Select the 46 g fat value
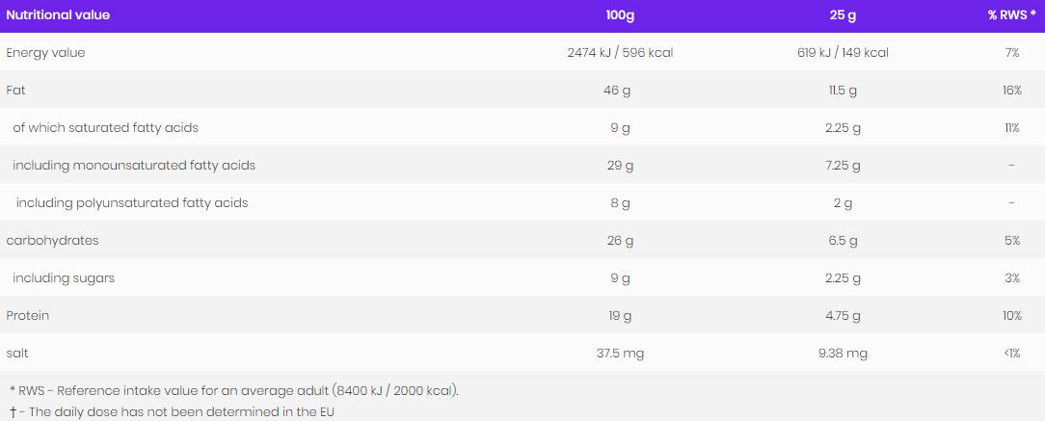 (x=620, y=91)
